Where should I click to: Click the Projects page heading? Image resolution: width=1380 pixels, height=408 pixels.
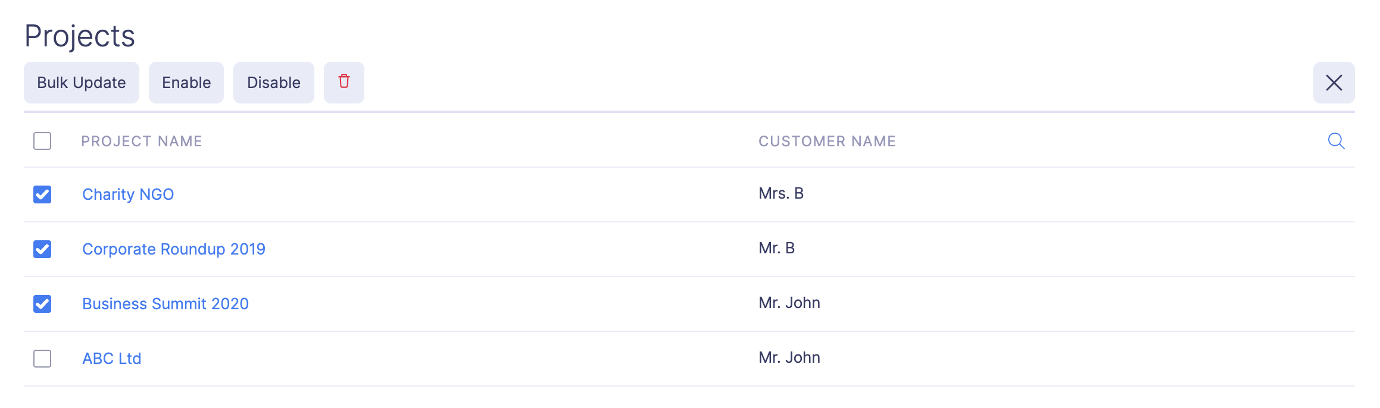pyautogui.click(x=80, y=36)
